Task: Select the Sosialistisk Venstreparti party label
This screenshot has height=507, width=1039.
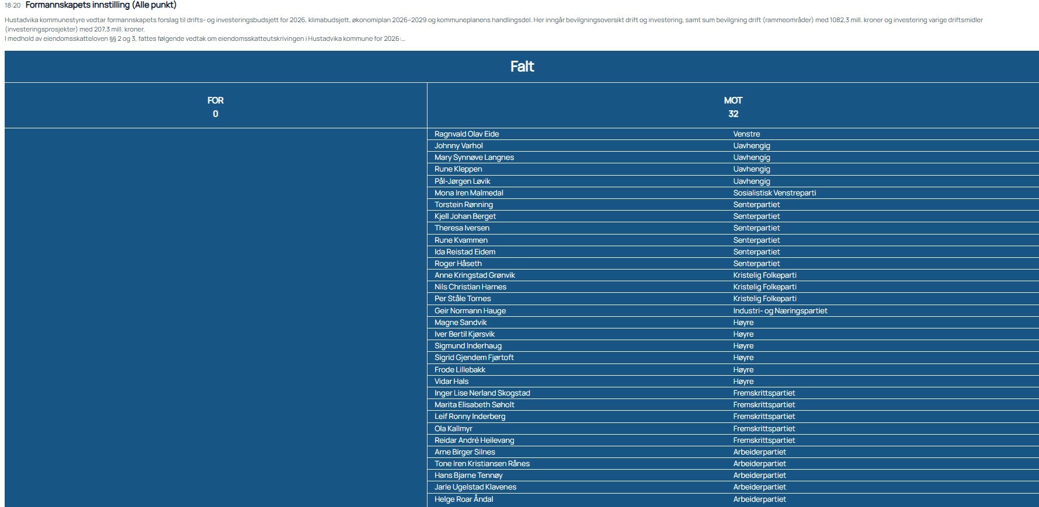Action: (774, 193)
